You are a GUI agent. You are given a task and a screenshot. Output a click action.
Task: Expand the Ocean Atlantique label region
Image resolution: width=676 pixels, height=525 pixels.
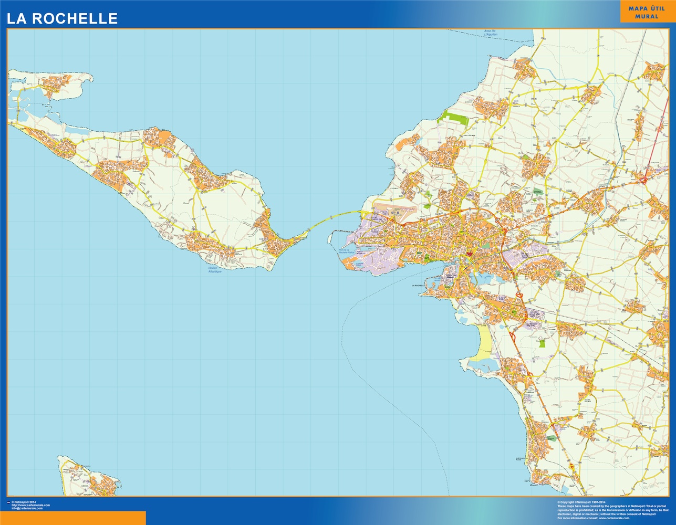pyautogui.click(x=213, y=270)
